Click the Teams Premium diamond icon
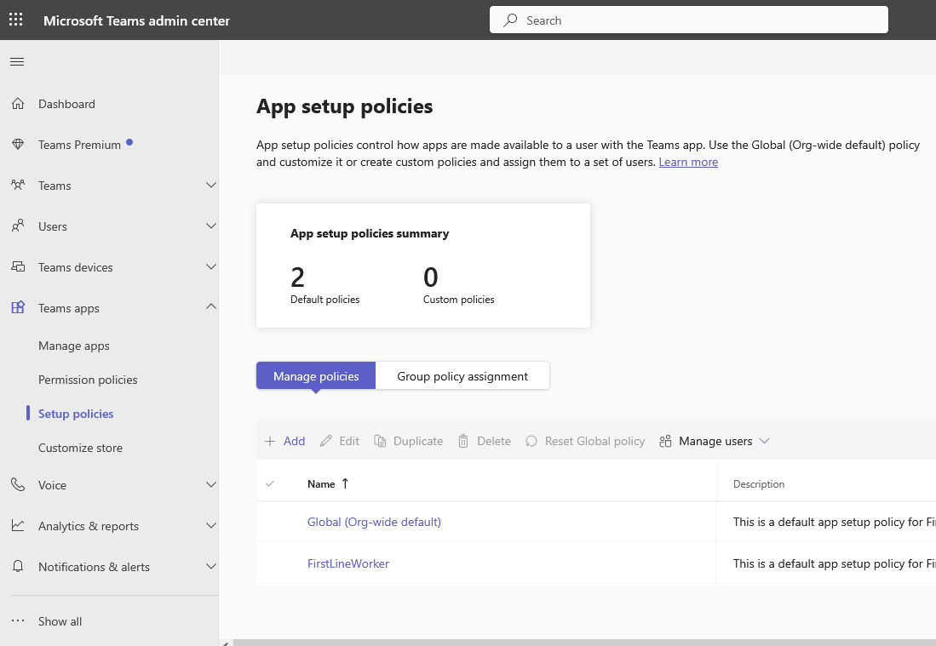The image size is (936, 646). (x=18, y=145)
